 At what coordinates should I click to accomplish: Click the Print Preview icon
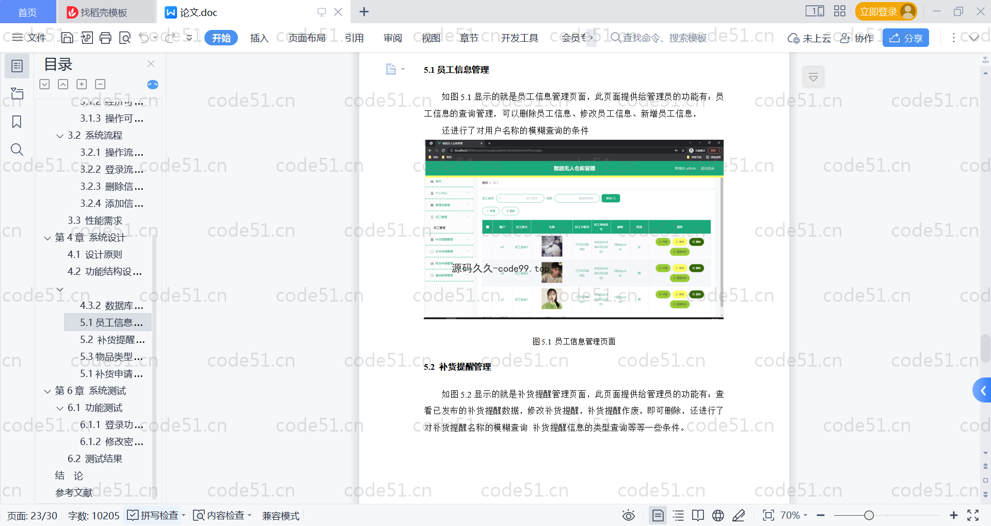125,38
